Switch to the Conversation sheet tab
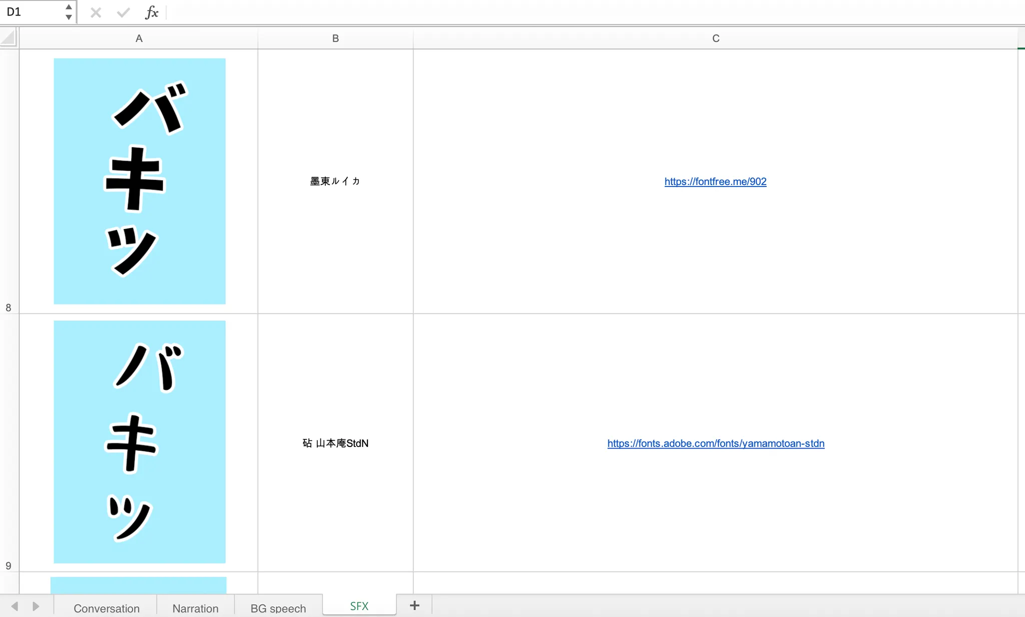This screenshot has width=1025, height=617. click(107, 608)
